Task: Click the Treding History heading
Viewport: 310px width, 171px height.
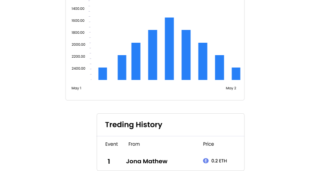Action: coord(134,125)
